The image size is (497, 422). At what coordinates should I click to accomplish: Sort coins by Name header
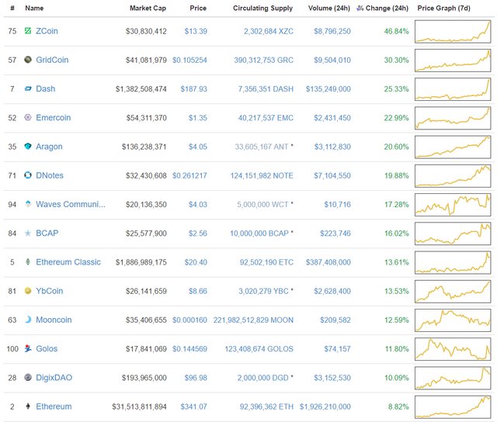tap(34, 9)
